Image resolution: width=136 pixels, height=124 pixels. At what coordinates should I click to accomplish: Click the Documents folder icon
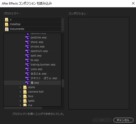coord(7,29)
